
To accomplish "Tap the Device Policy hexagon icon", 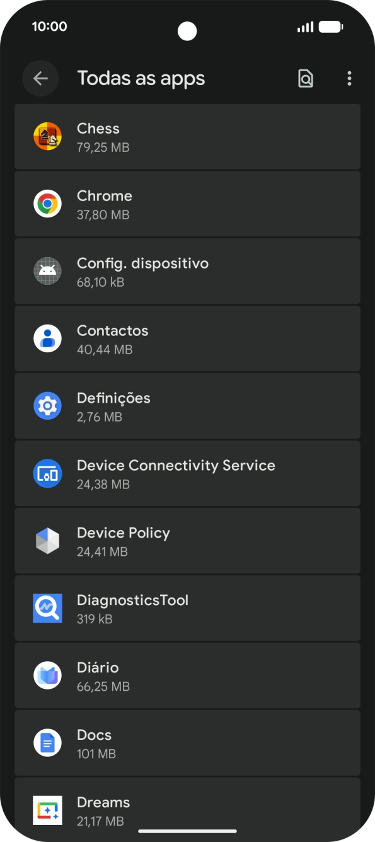I will tap(47, 541).
